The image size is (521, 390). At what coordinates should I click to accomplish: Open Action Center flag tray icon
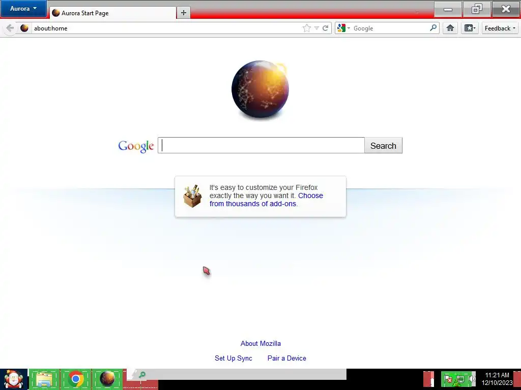(x=448, y=379)
